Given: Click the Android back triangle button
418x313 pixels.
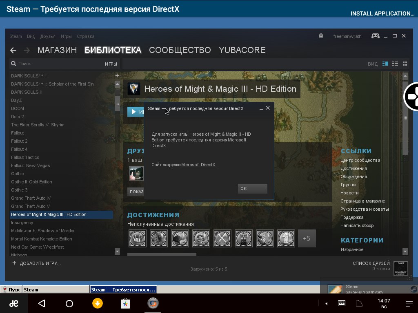Looking at the screenshot, I should pyautogui.click(x=42, y=303).
